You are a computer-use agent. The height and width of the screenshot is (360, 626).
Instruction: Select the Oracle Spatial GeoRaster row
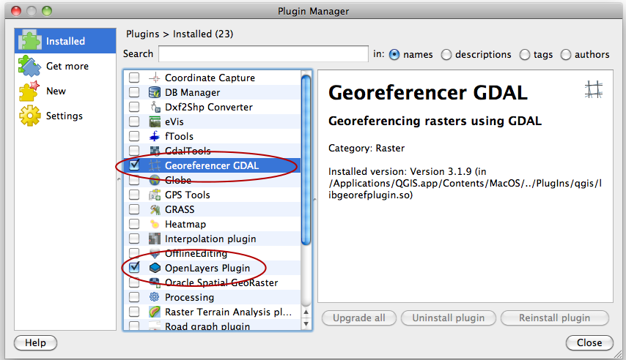tap(213, 282)
